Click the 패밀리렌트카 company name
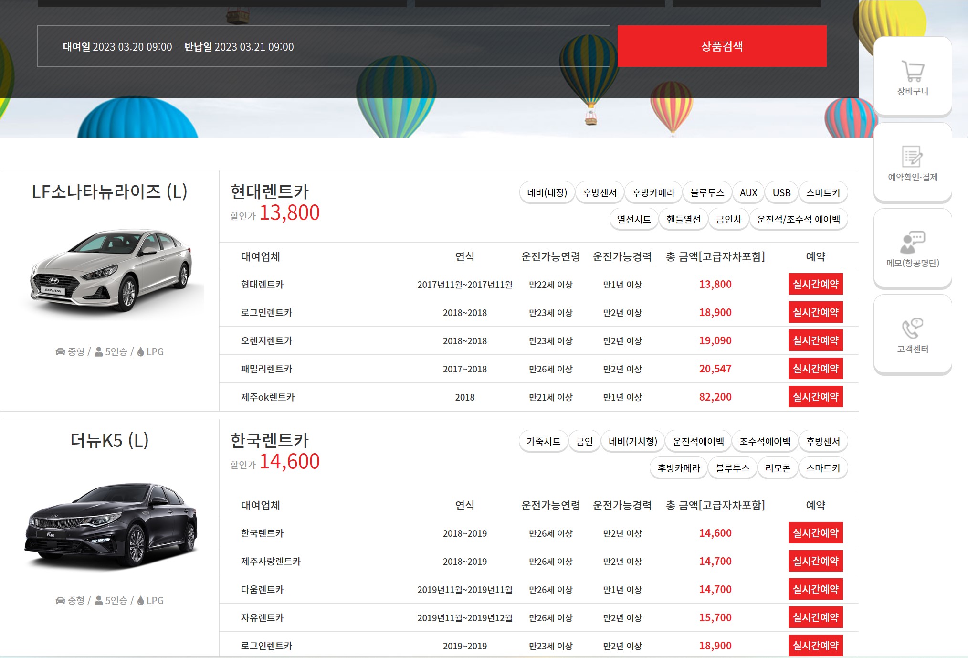Screen dimensions: 968x658 point(266,369)
